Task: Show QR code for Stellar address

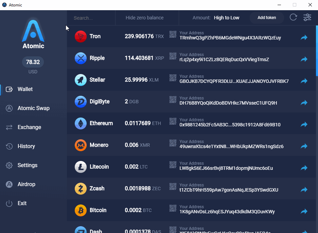Action: 173,78
